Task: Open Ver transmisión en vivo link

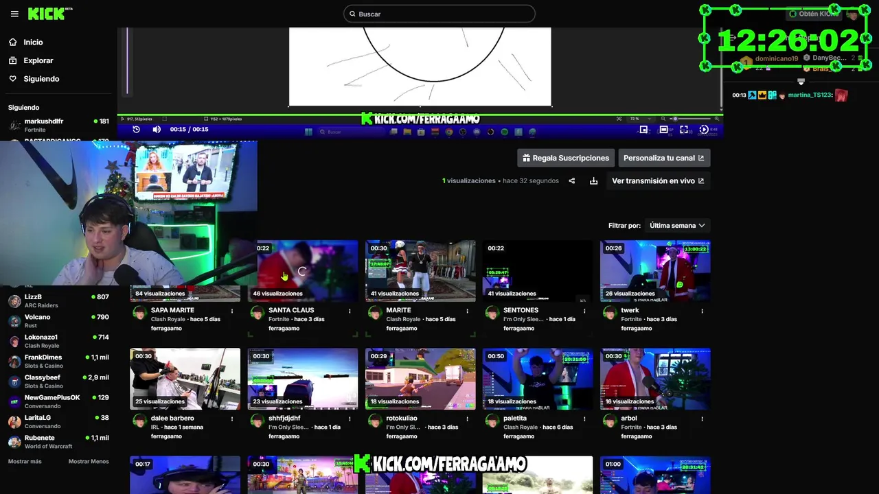Action: pos(658,181)
